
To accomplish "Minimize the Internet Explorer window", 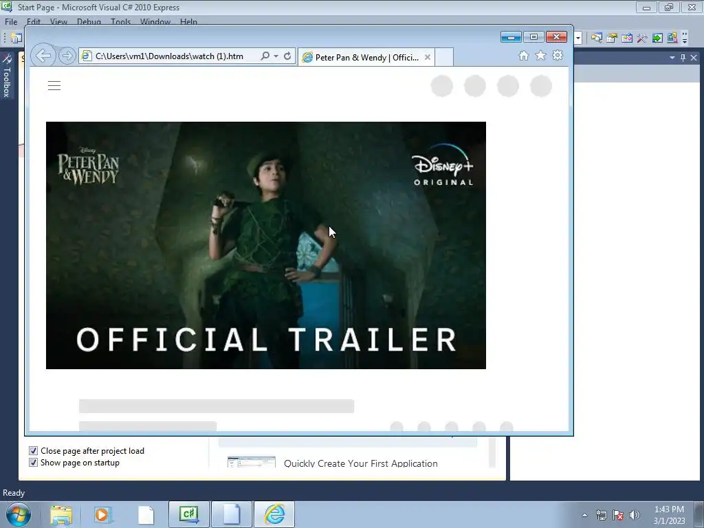I will click(511, 37).
